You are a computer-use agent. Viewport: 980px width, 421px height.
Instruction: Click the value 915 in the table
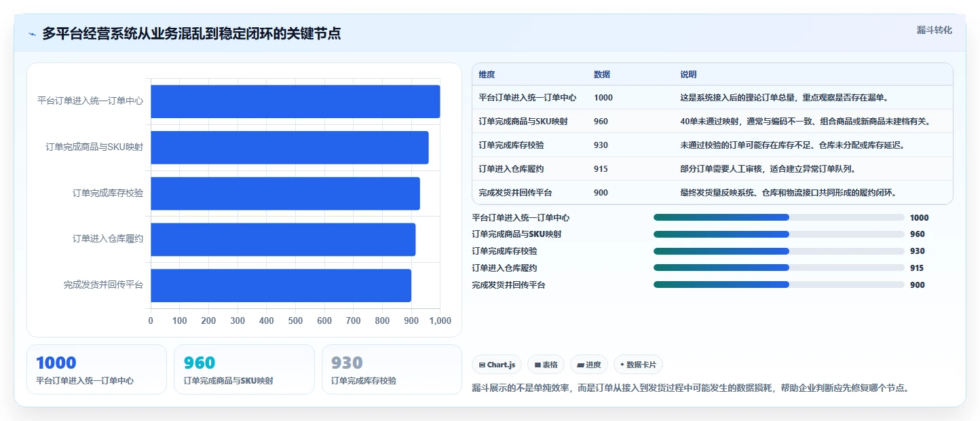601,169
